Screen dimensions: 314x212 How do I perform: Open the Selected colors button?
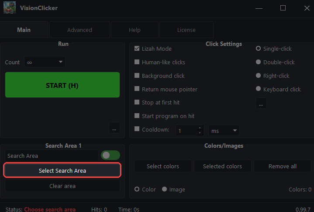222,166
